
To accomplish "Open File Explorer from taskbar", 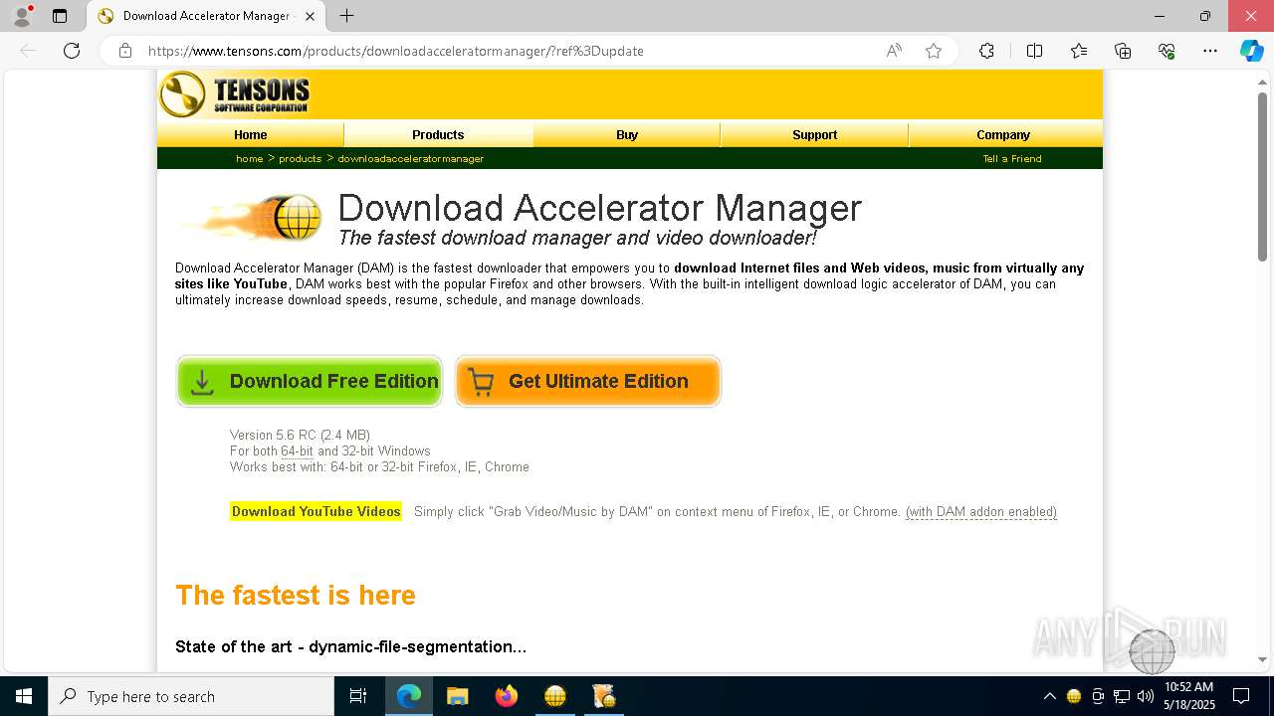I will click(458, 696).
